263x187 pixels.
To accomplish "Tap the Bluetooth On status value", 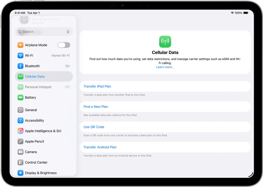I will tap(67, 66).
